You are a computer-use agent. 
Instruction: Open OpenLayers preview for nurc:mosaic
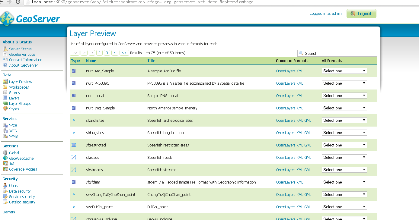click(286, 96)
